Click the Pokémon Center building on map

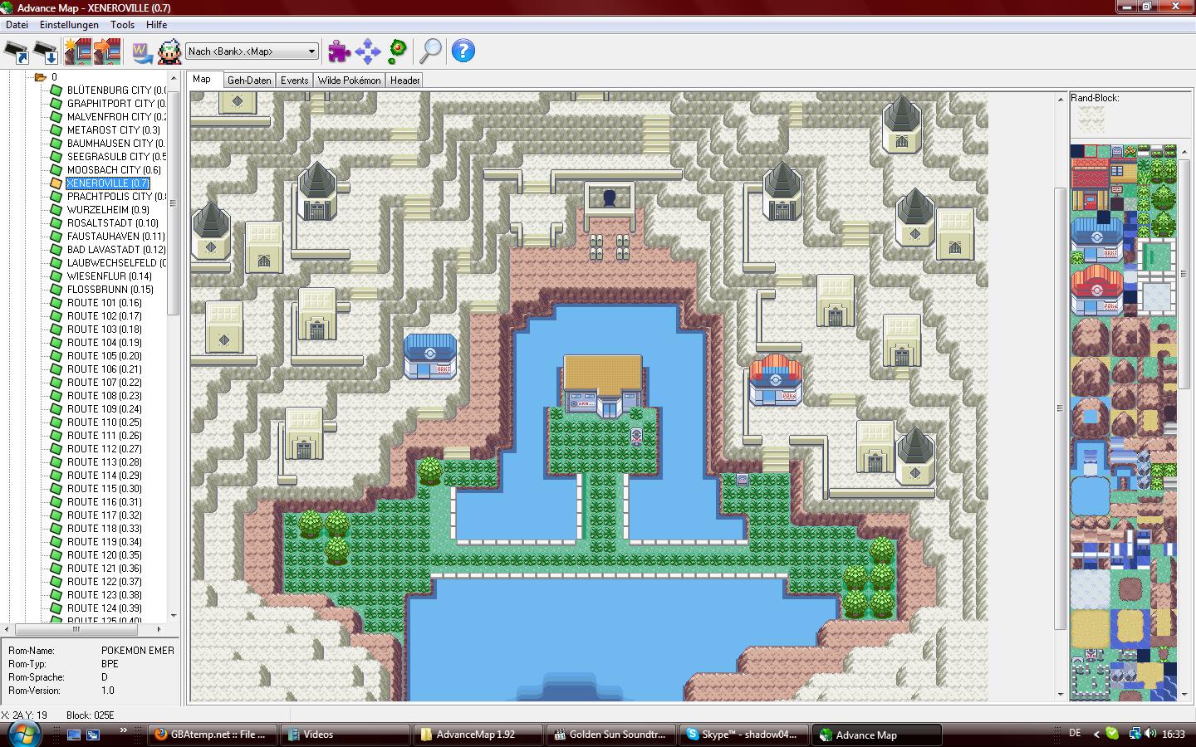[776, 379]
